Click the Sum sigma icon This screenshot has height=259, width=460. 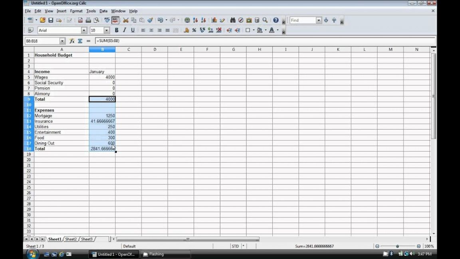80,41
